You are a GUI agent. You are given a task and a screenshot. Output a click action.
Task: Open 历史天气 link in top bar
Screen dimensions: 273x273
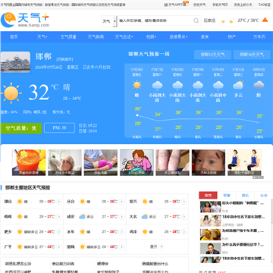coord(199,5)
